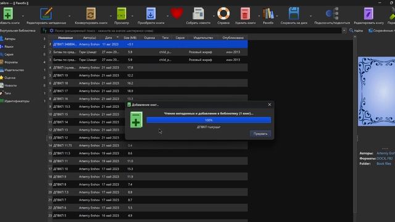Viewport: 395px width, 222px height.
Task: Select the ДПВКП 5 book row
Action: (150, 216)
